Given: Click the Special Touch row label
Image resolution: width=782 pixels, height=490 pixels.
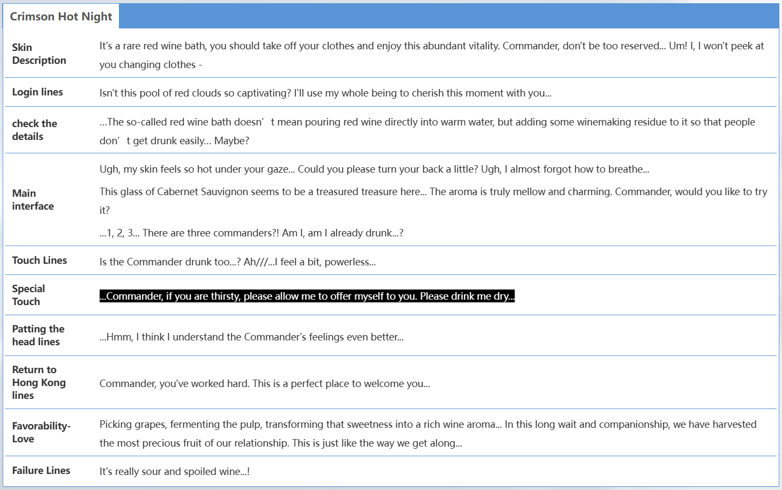Looking at the screenshot, I should point(28,295).
